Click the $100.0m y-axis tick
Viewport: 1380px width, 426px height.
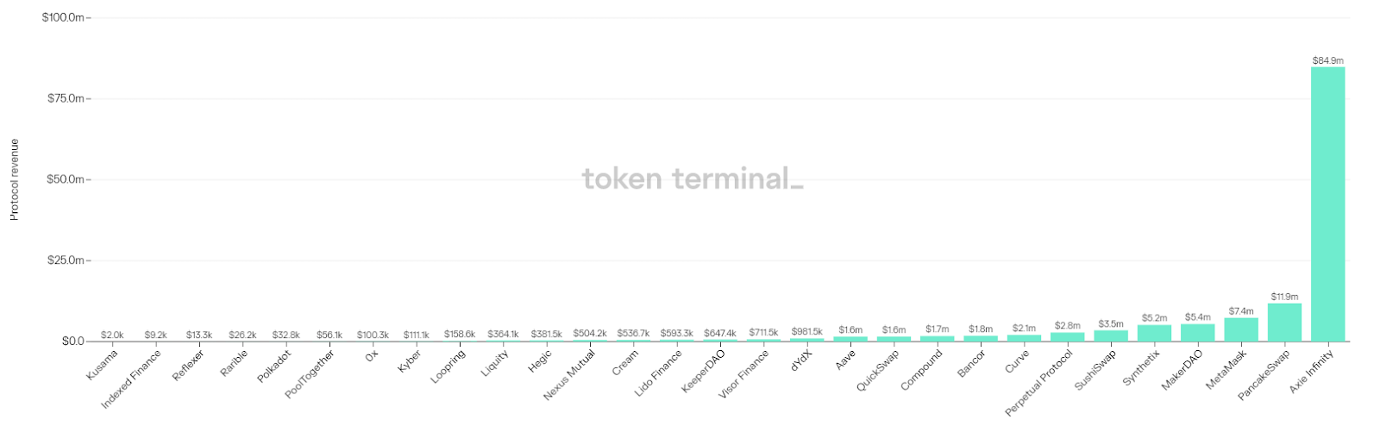64,17
